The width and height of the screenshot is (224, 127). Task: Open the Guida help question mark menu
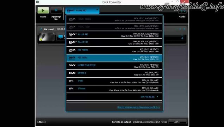[182, 11]
